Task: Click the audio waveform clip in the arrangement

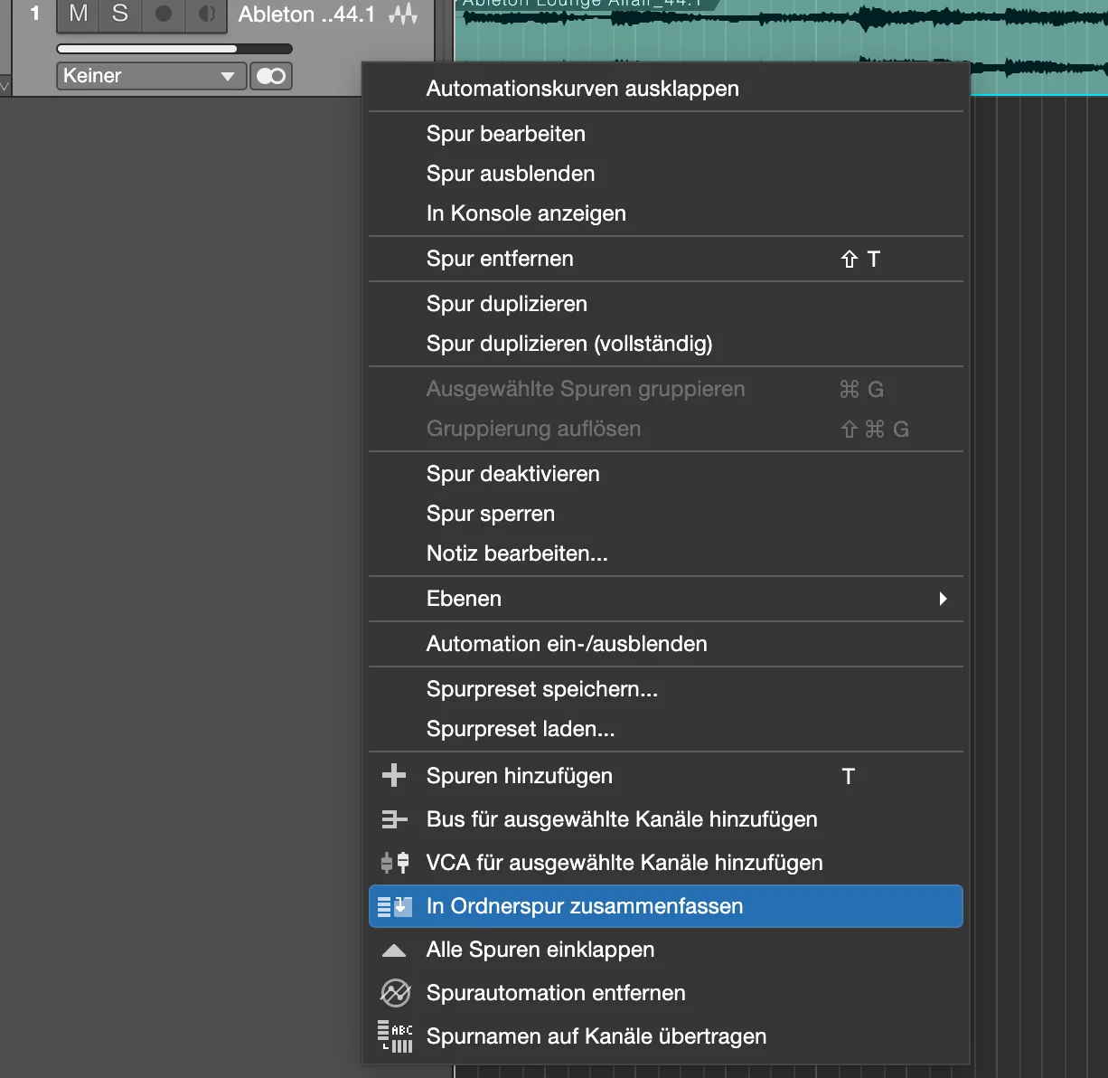Action: 781,36
